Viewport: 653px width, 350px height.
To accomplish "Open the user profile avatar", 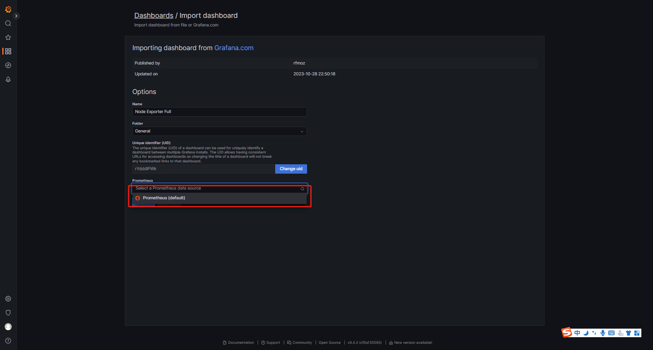I will click(x=8, y=327).
